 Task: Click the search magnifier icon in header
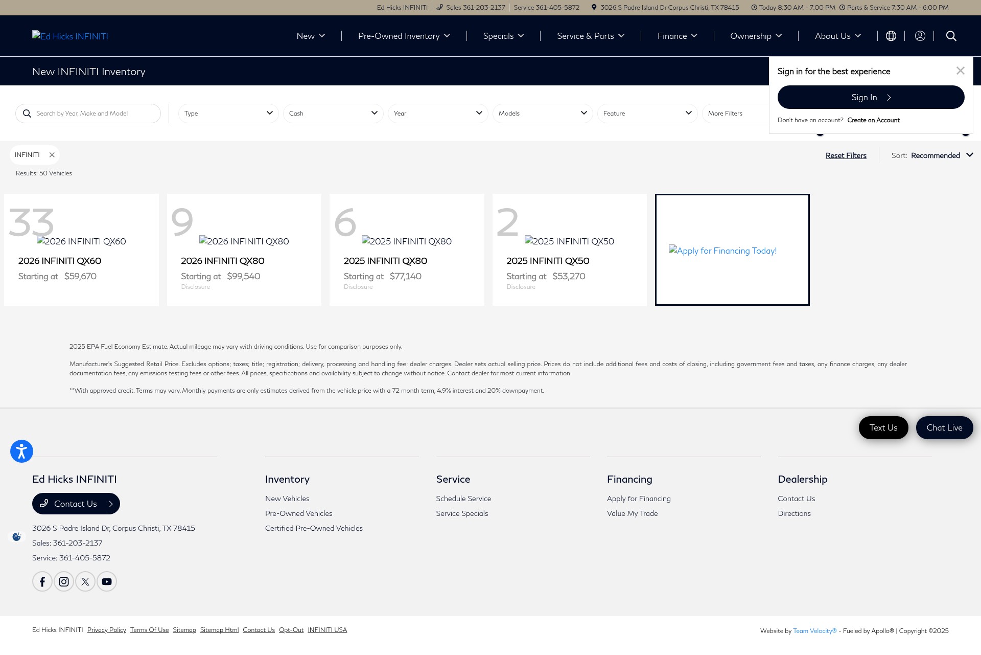[x=951, y=36]
